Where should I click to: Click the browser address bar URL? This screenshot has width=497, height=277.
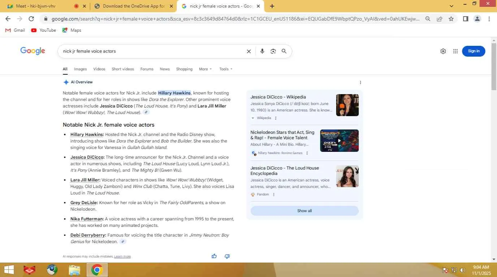click(235, 19)
